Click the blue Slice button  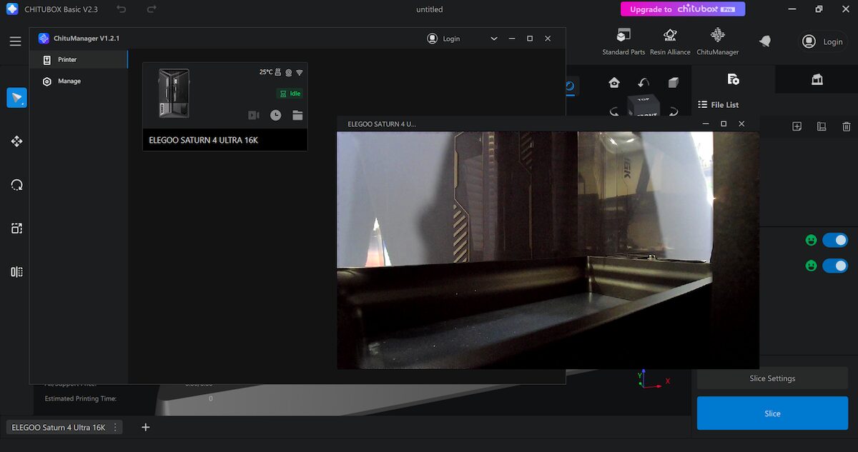(x=772, y=413)
